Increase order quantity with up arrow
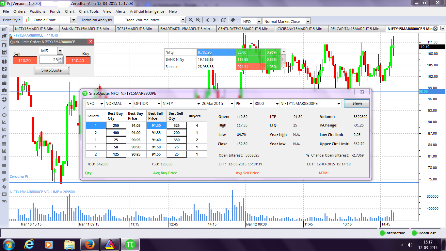The height and width of the screenshot is (251, 446). click(x=60, y=58)
